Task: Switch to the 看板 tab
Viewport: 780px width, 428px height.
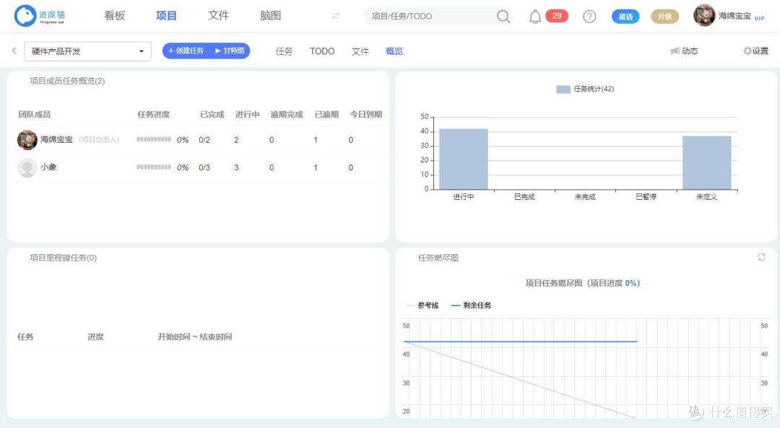Action: (x=114, y=15)
